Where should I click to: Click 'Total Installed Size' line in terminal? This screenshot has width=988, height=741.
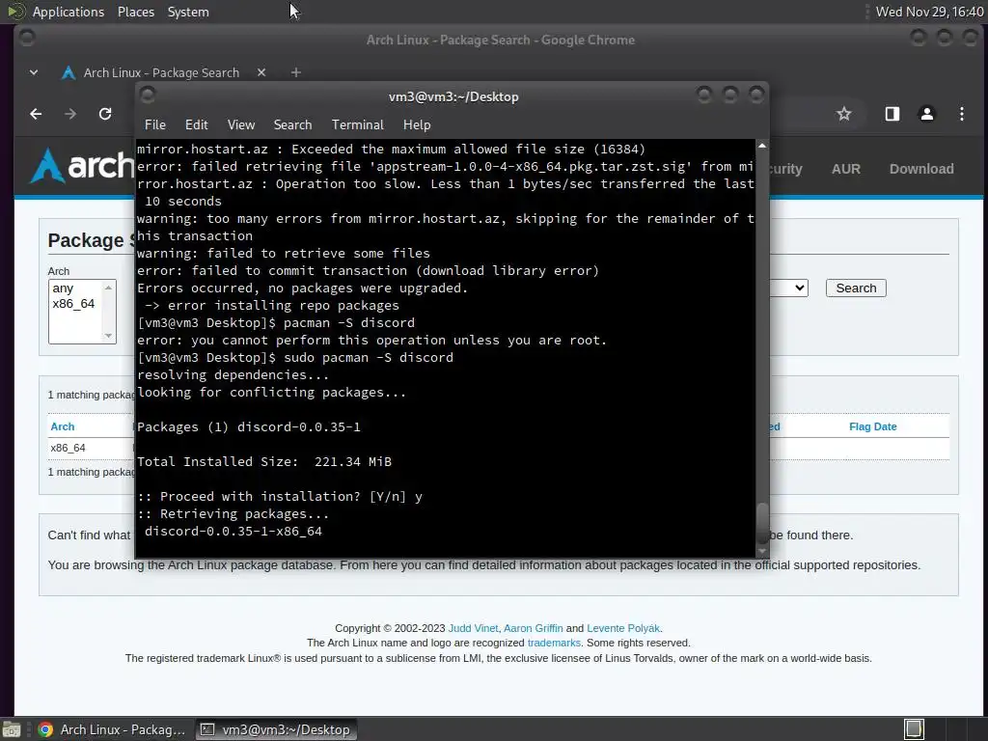click(264, 462)
